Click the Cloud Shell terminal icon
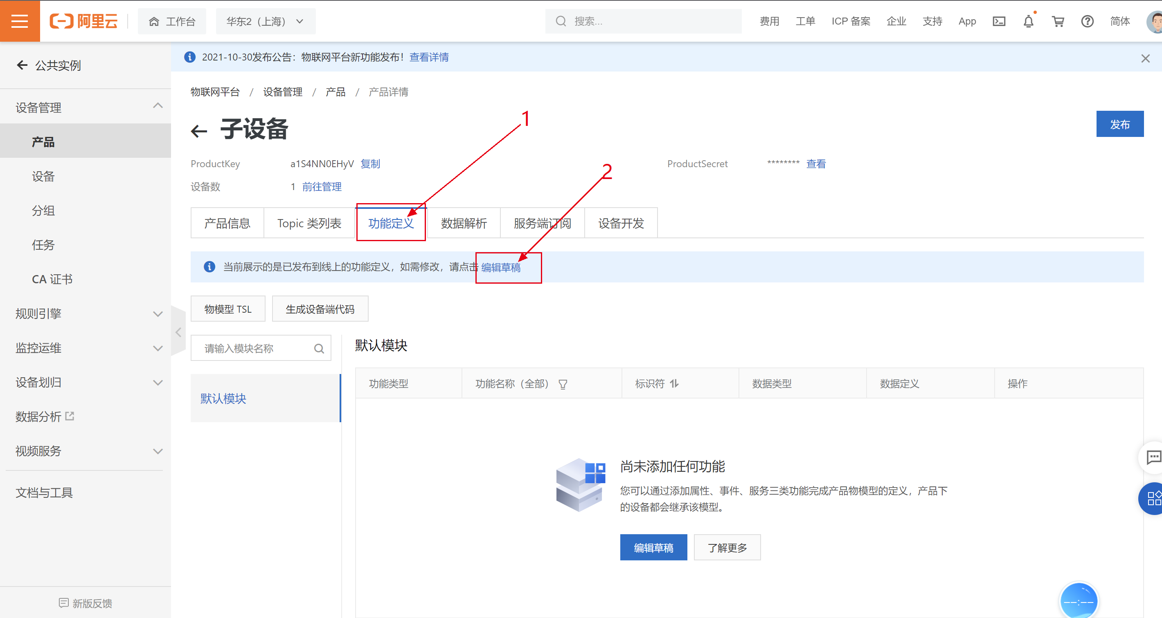This screenshot has width=1162, height=618. pos(999,21)
